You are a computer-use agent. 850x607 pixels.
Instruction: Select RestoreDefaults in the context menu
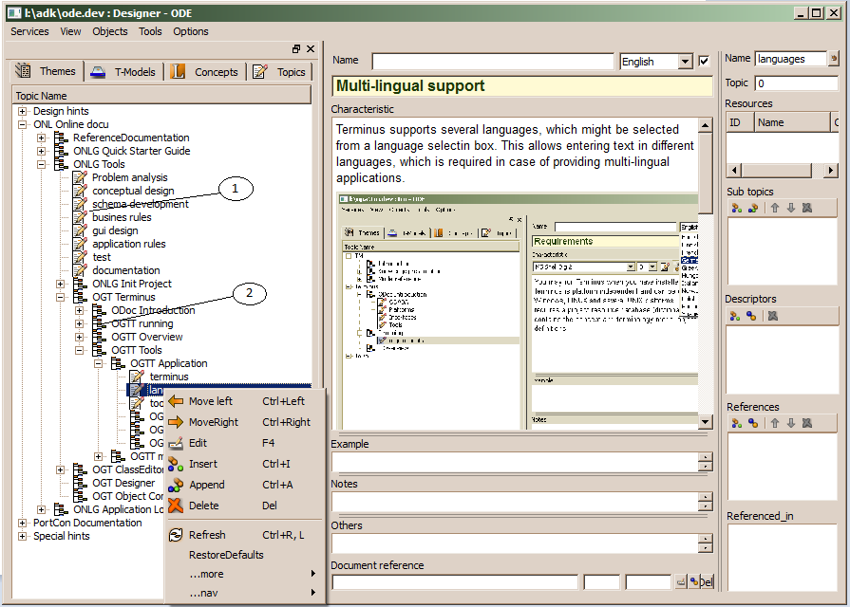coord(226,555)
